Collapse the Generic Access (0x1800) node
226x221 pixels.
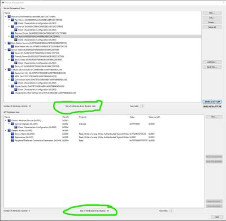click(x=6, y=130)
